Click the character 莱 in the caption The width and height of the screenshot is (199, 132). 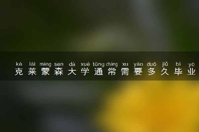pos(32,72)
